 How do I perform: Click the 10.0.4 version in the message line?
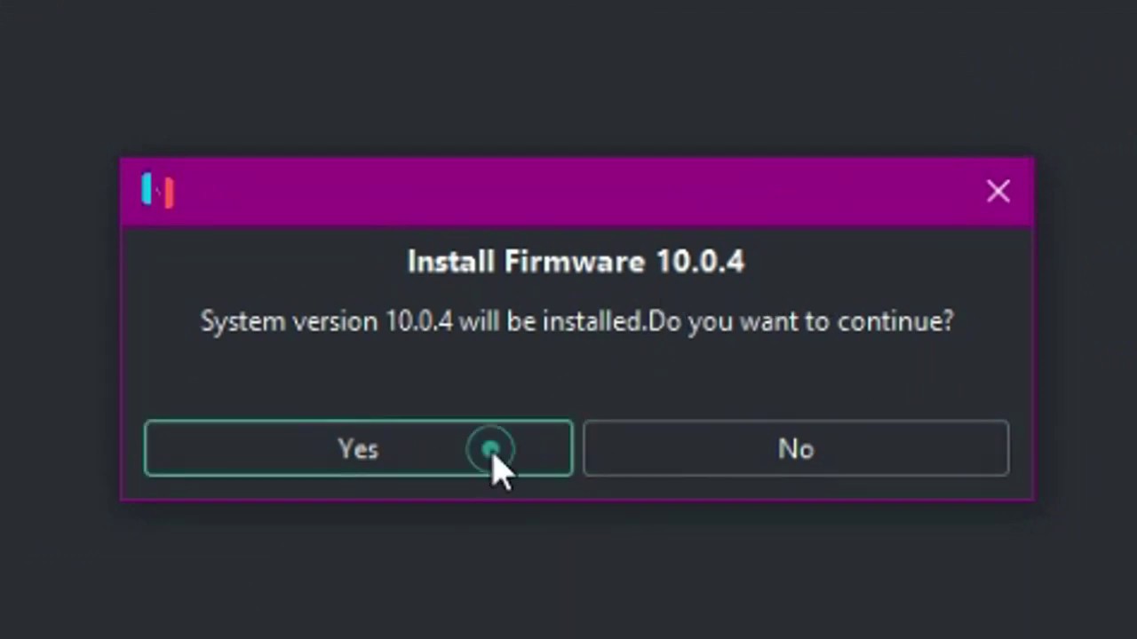418,321
